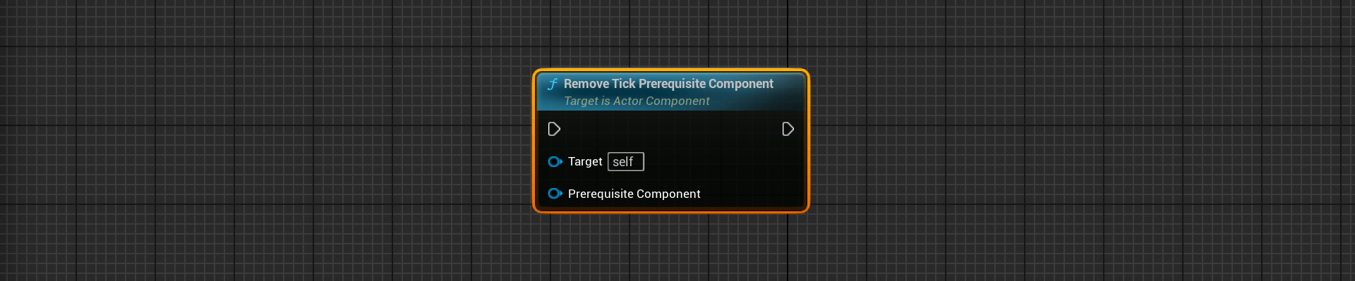Click the Prerequisite Component label text

point(634,194)
